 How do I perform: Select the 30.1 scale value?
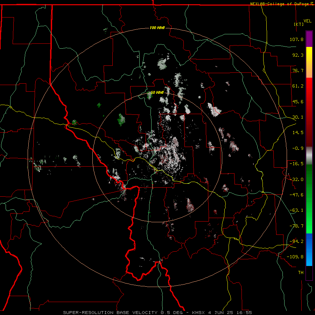pos(298,117)
